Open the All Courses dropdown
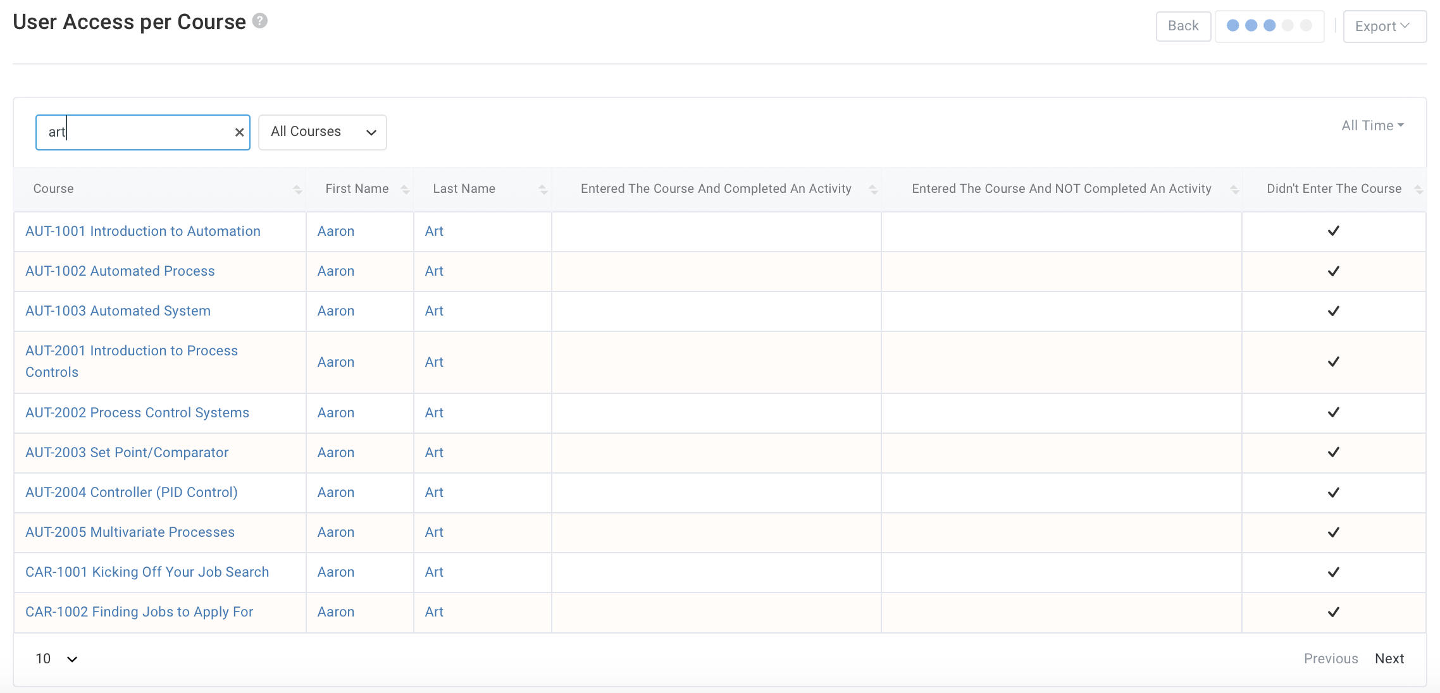 click(323, 132)
